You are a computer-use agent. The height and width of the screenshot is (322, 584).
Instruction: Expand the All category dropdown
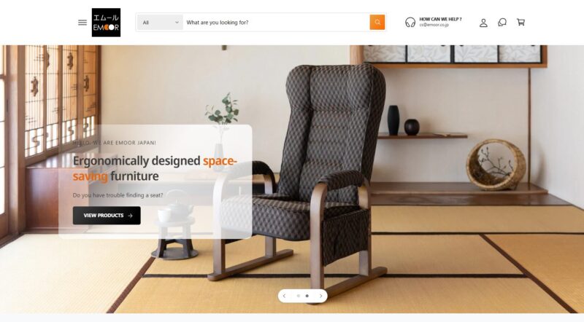160,23
